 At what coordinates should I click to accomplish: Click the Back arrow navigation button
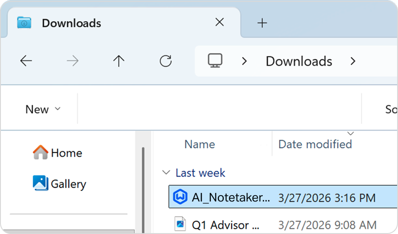point(26,61)
